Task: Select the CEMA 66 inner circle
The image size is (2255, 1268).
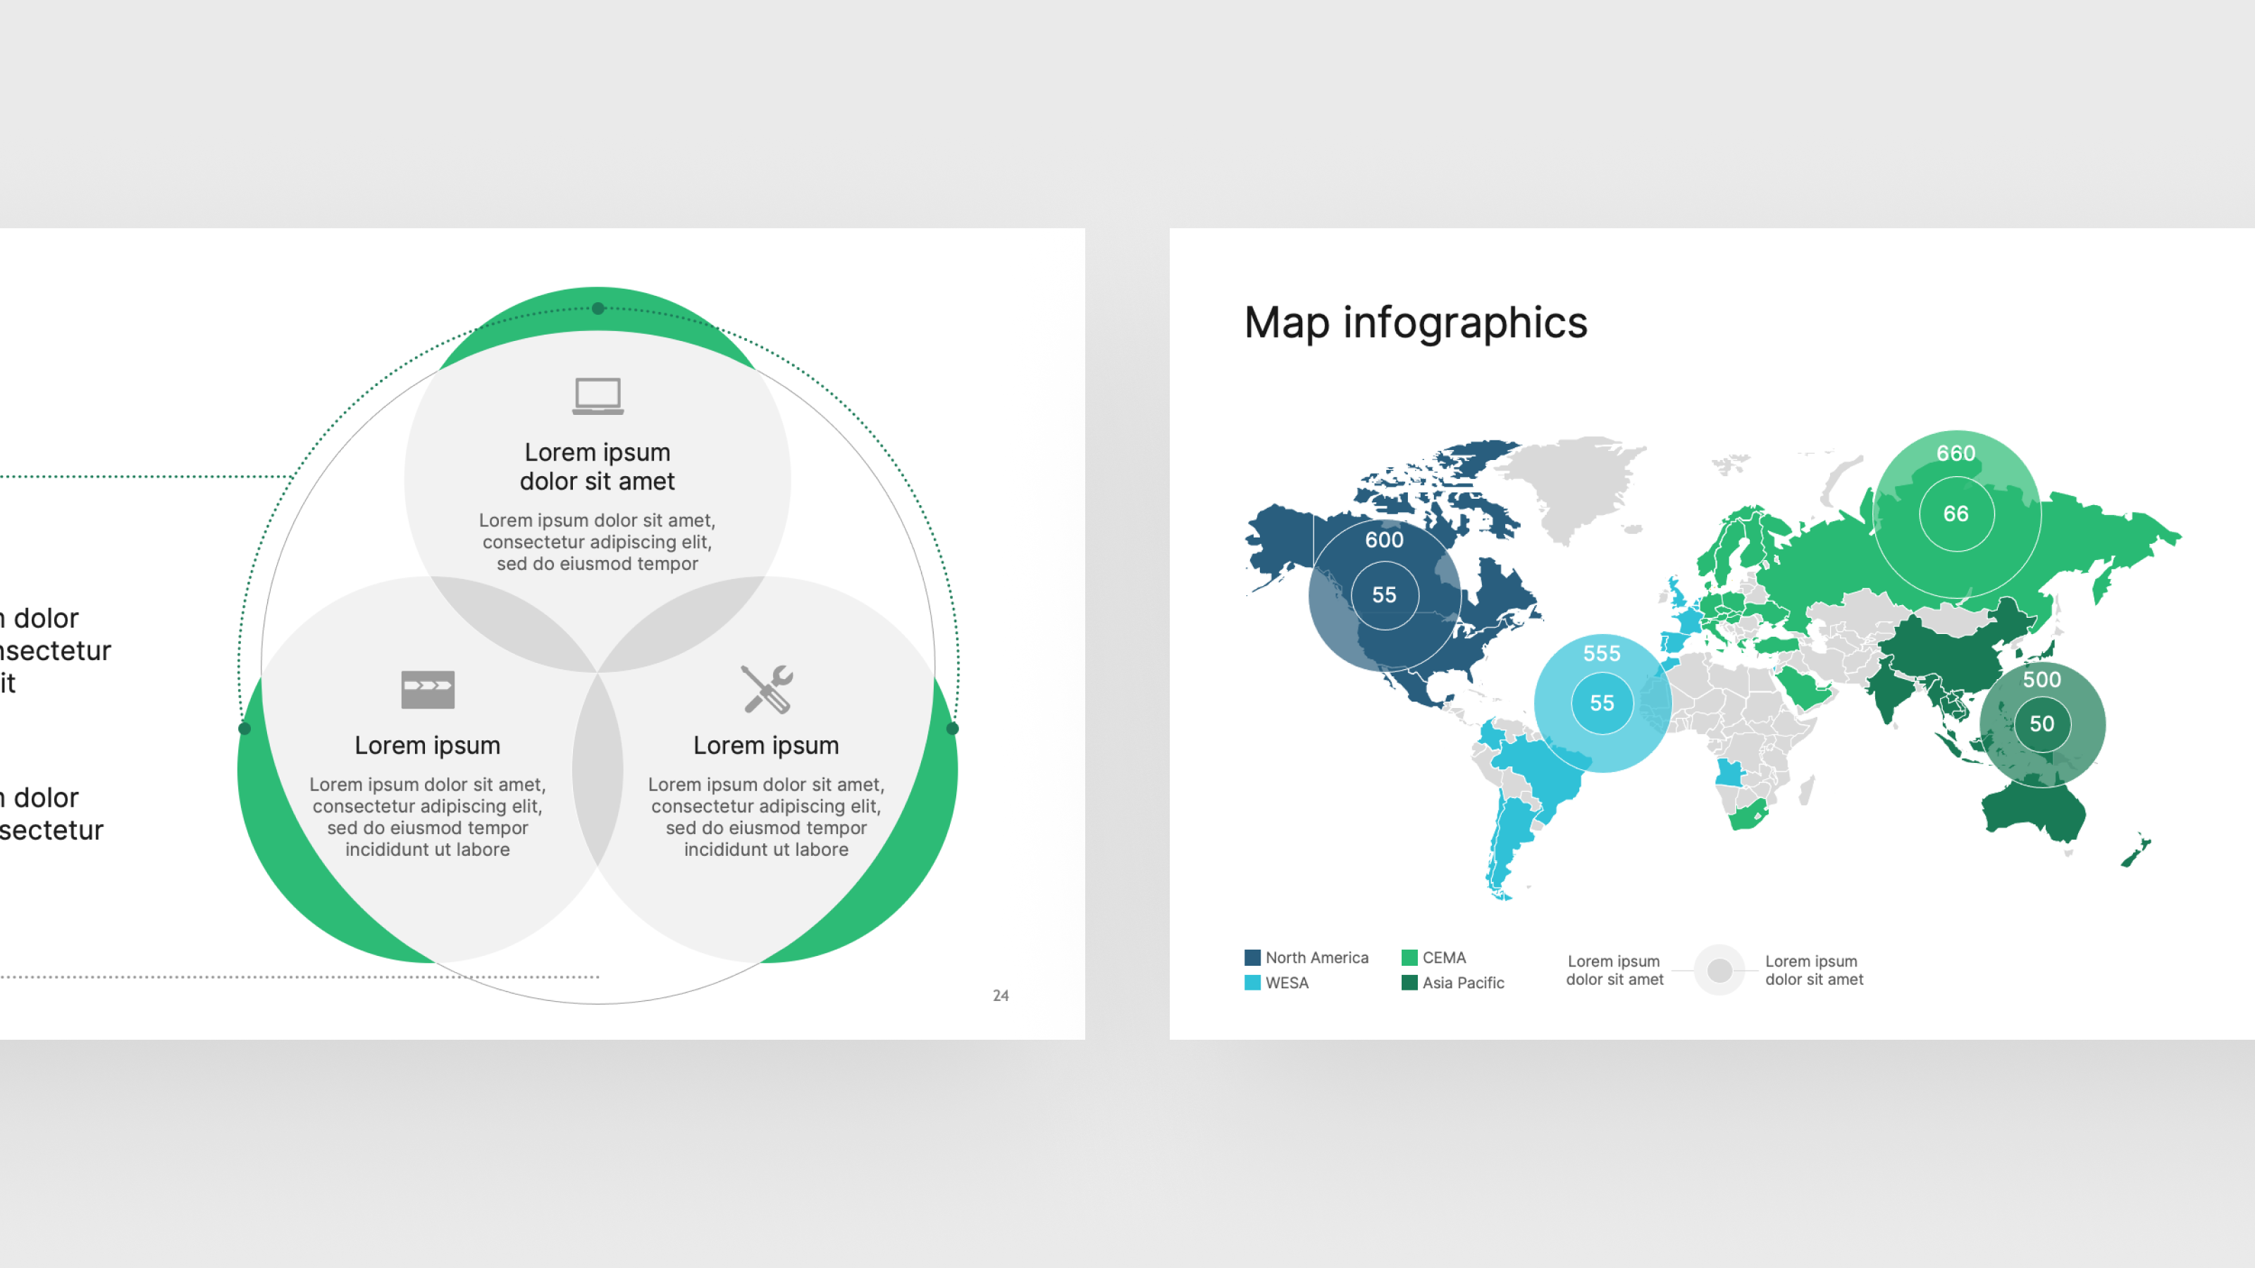Action: [1956, 514]
